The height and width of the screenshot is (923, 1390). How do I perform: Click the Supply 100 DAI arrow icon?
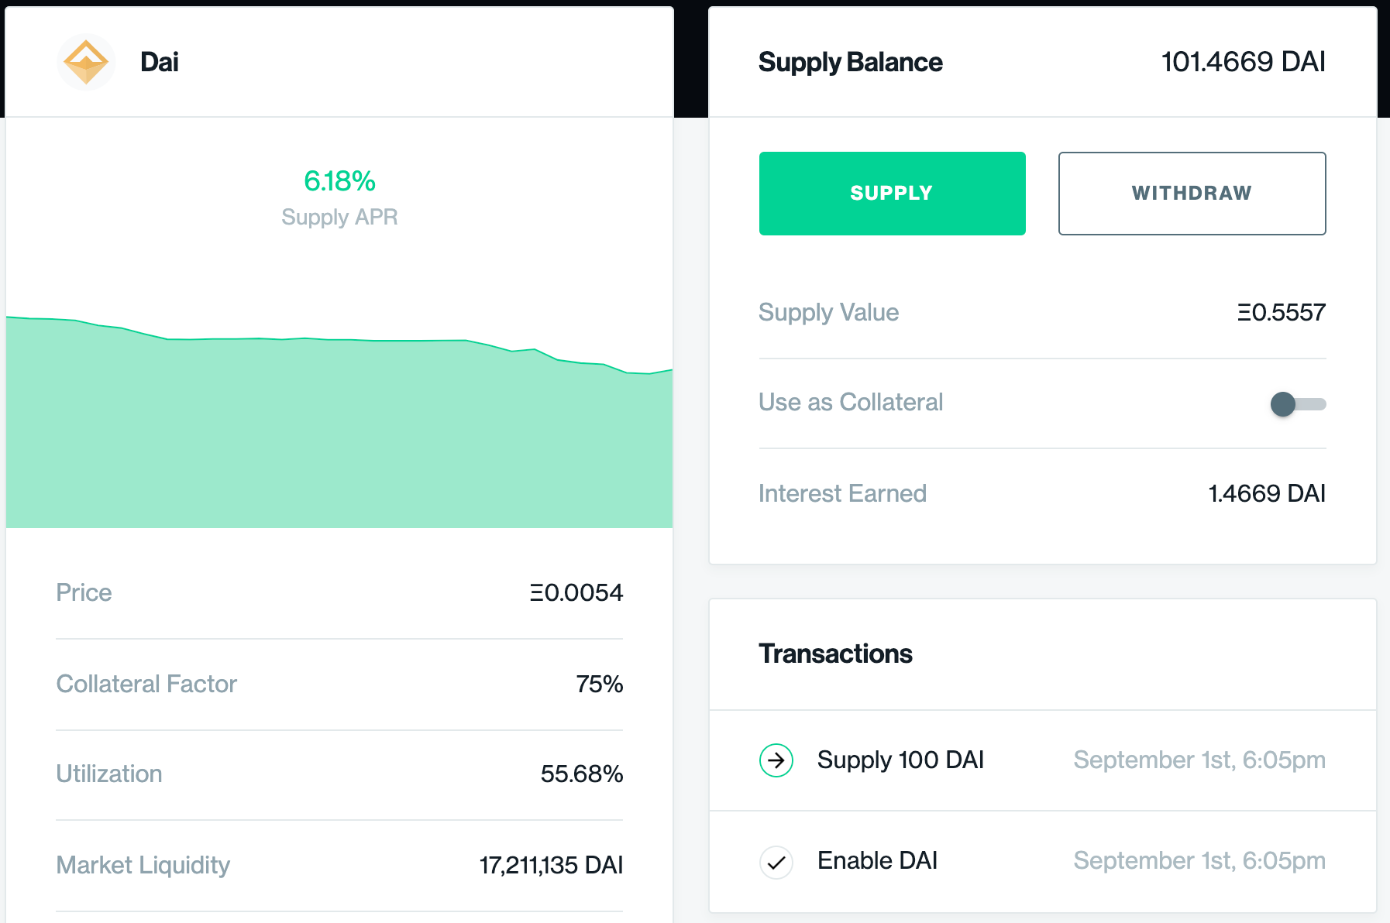tap(776, 760)
